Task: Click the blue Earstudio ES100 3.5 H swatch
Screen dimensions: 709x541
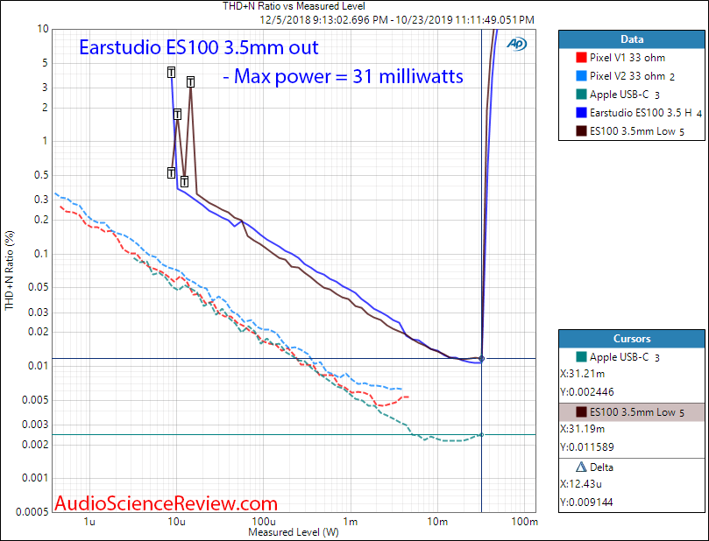Action: click(x=581, y=112)
